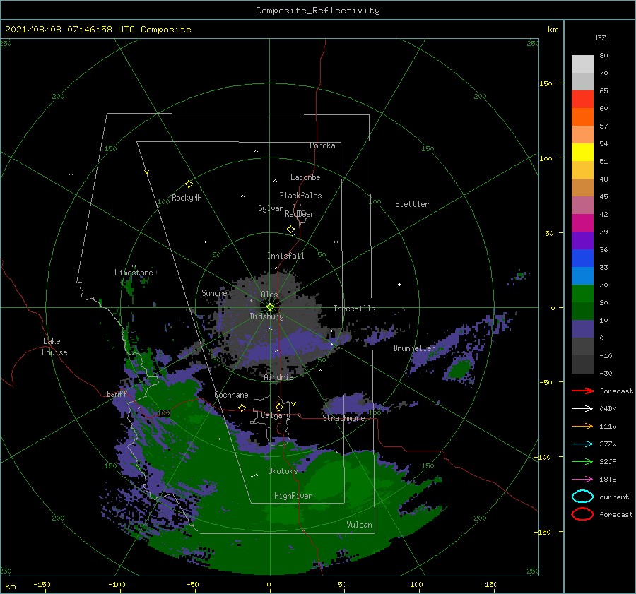The image size is (636, 594).
Task: Click the Ponoka town label
Action: pyautogui.click(x=322, y=145)
